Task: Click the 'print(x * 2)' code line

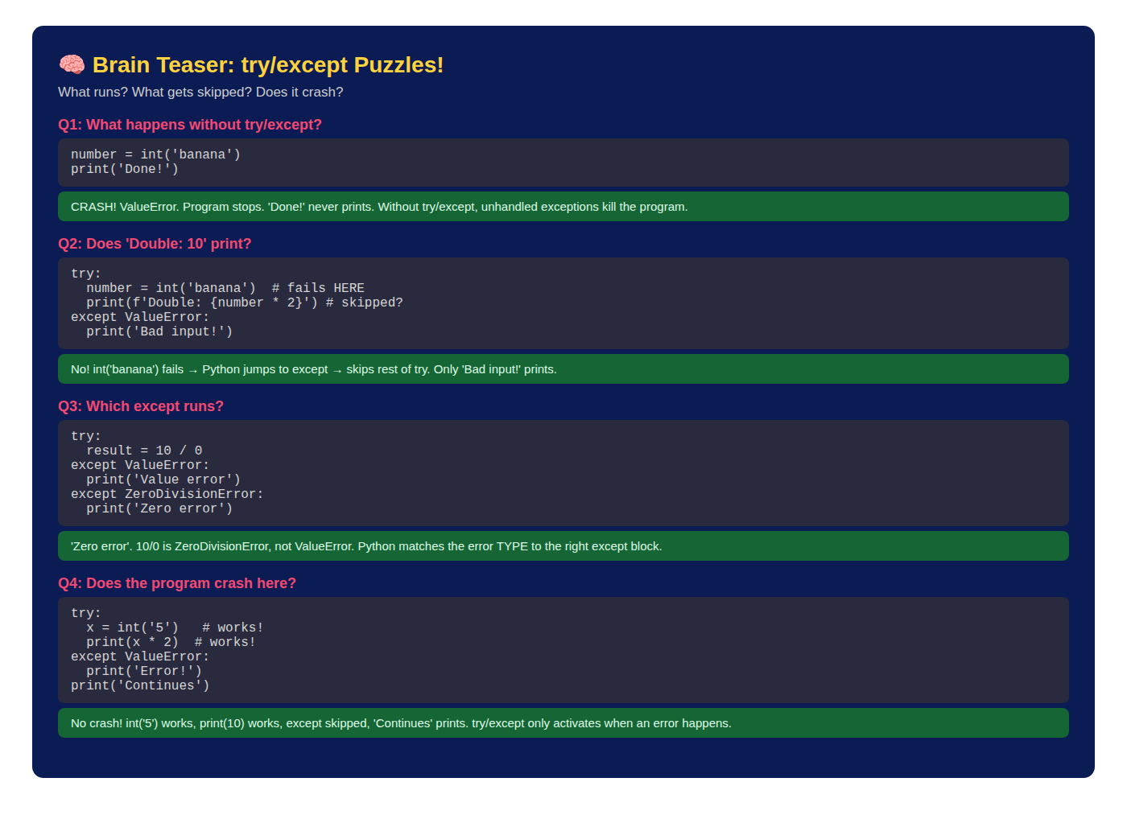Action: [133, 642]
